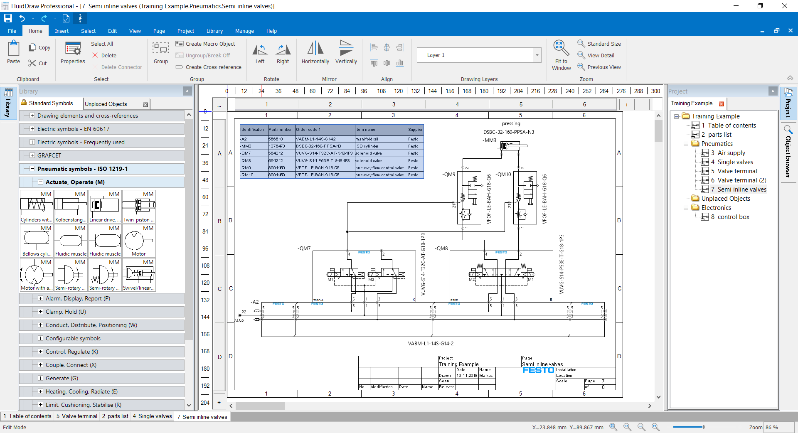Expand Drawing elements and cross-references
798x433 pixels.
point(32,116)
